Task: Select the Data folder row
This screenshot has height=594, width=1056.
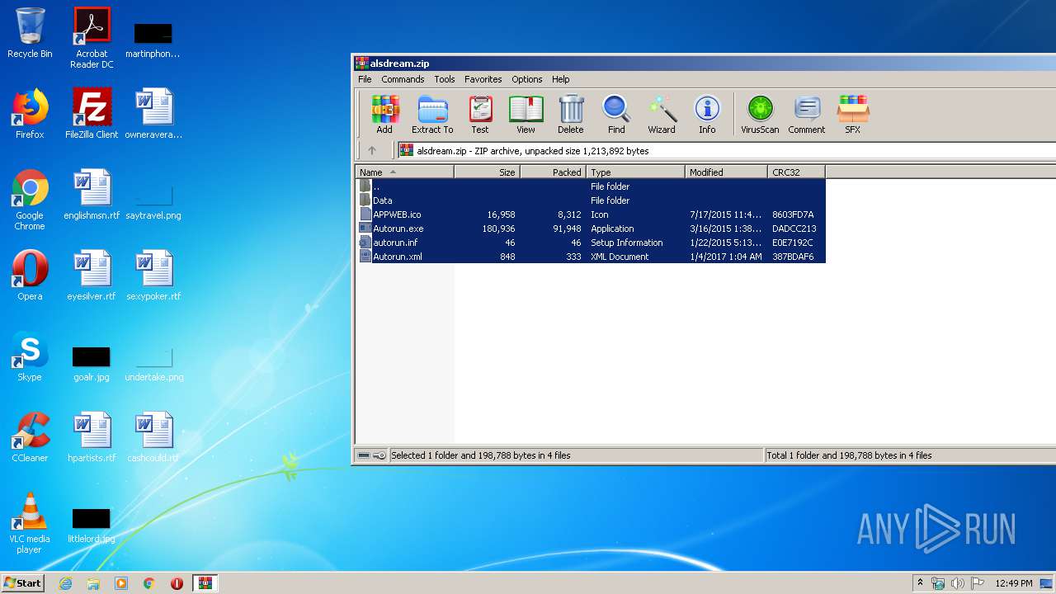Action: [590, 200]
